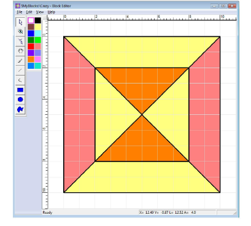Image resolution: width=251 pixels, height=226 pixels.
Task: Open the Edit menu
Action: click(29, 12)
